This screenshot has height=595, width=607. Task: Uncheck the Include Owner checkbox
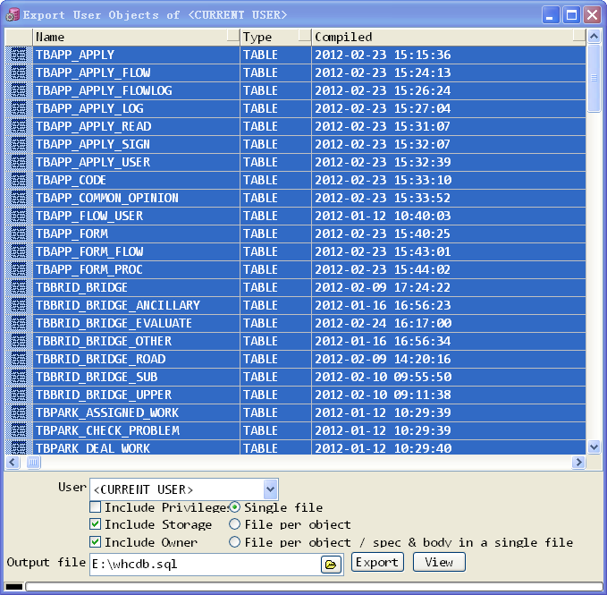[96, 541]
